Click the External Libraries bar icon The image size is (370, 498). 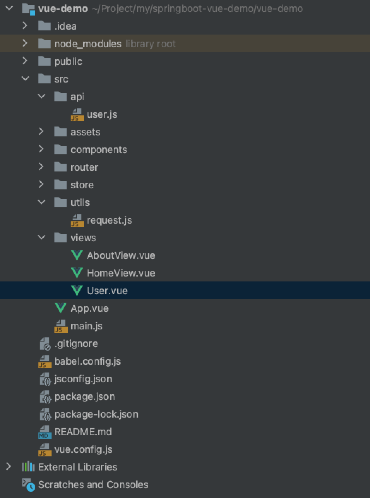click(x=28, y=467)
